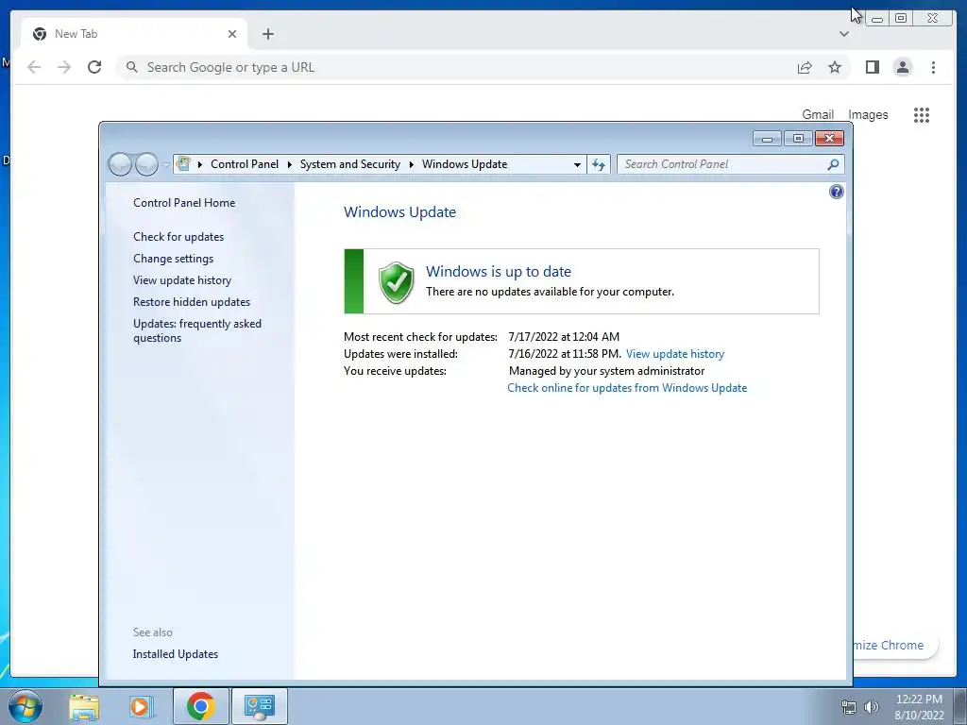Click the Show desktop strip on the taskbar
Screen dimensions: 967x725
tap(960, 706)
